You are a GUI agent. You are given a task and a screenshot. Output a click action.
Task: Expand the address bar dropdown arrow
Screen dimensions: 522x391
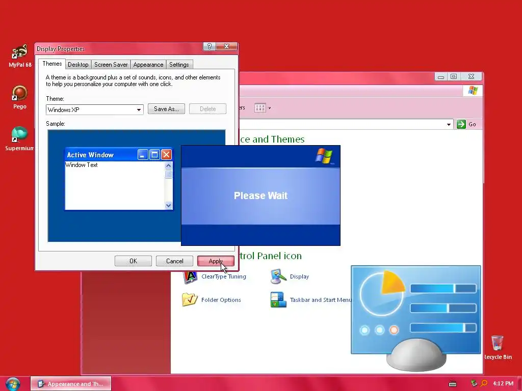tap(449, 124)
